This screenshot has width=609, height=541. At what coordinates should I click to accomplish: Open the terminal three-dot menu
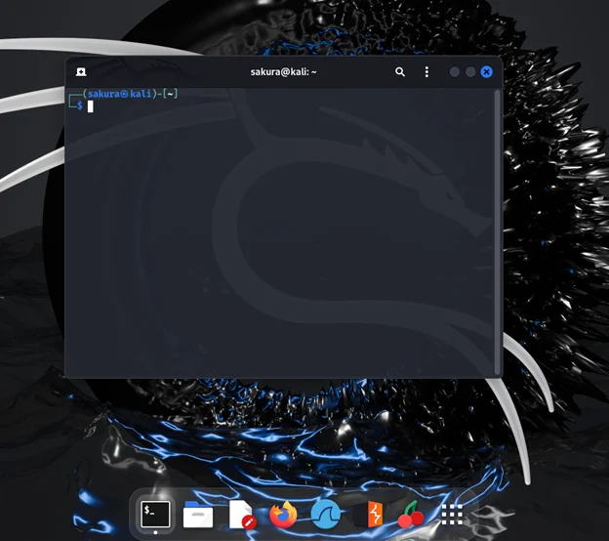[x=426, y=72]
